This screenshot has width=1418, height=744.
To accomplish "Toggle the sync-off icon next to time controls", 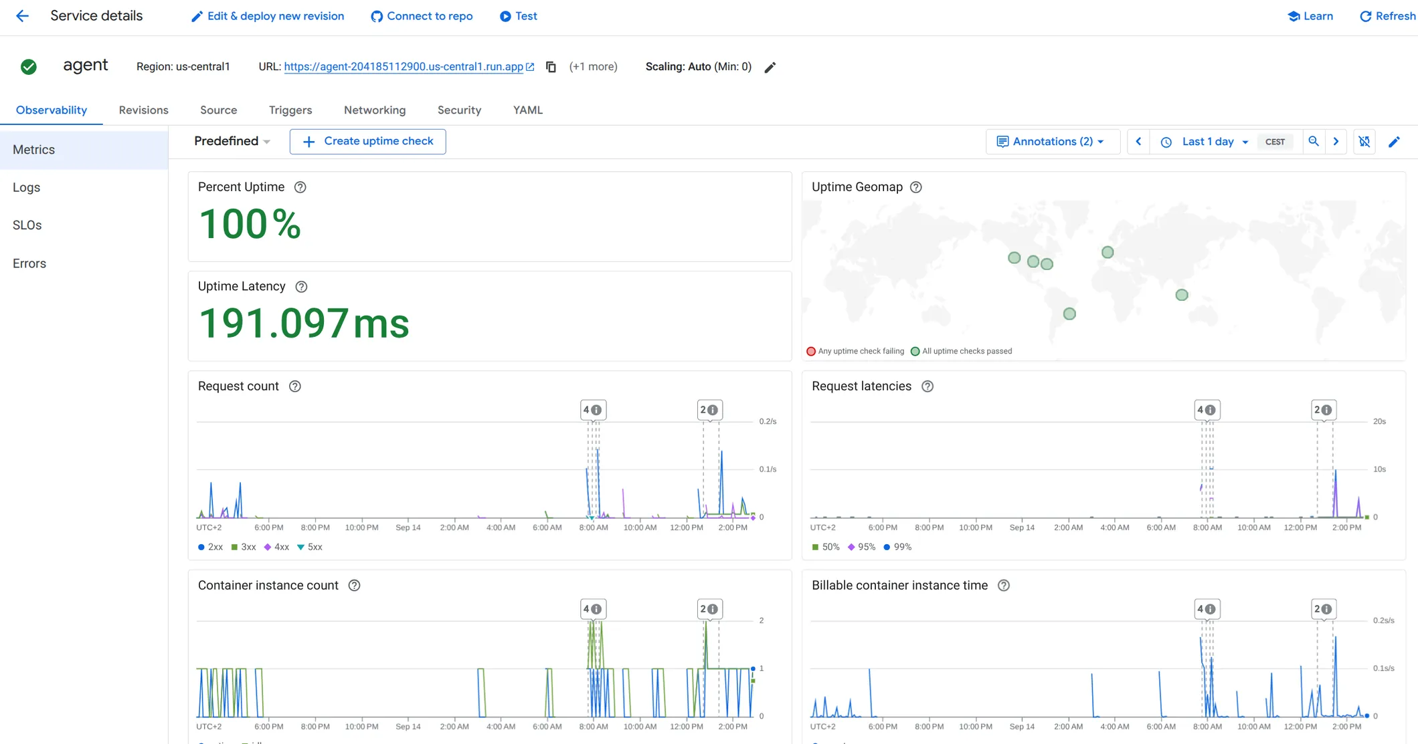I will tap(1364, 142).
